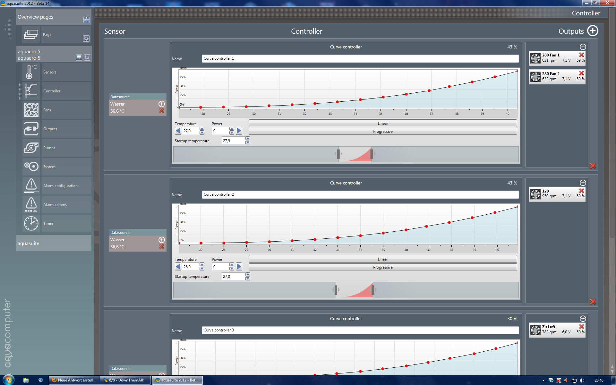This screenshot has height=385, width=616.
Task: Open the Sensors thermometer icon
Action: pos(31,72)
